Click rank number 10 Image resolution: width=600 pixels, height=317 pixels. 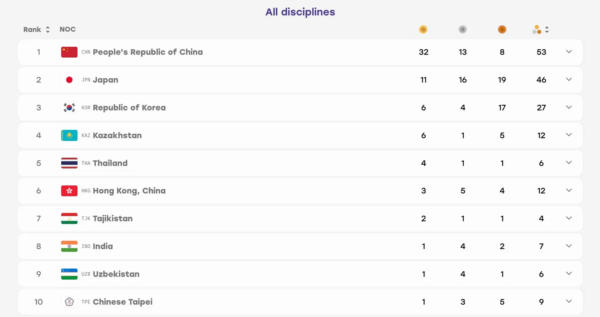tap(38, 302)
